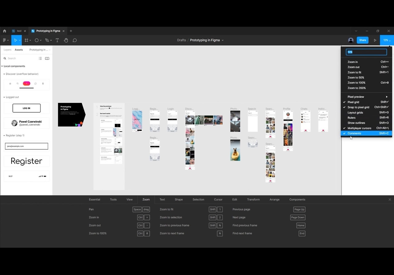Select the Prototyping in Figma cover frame

[72, 115]
